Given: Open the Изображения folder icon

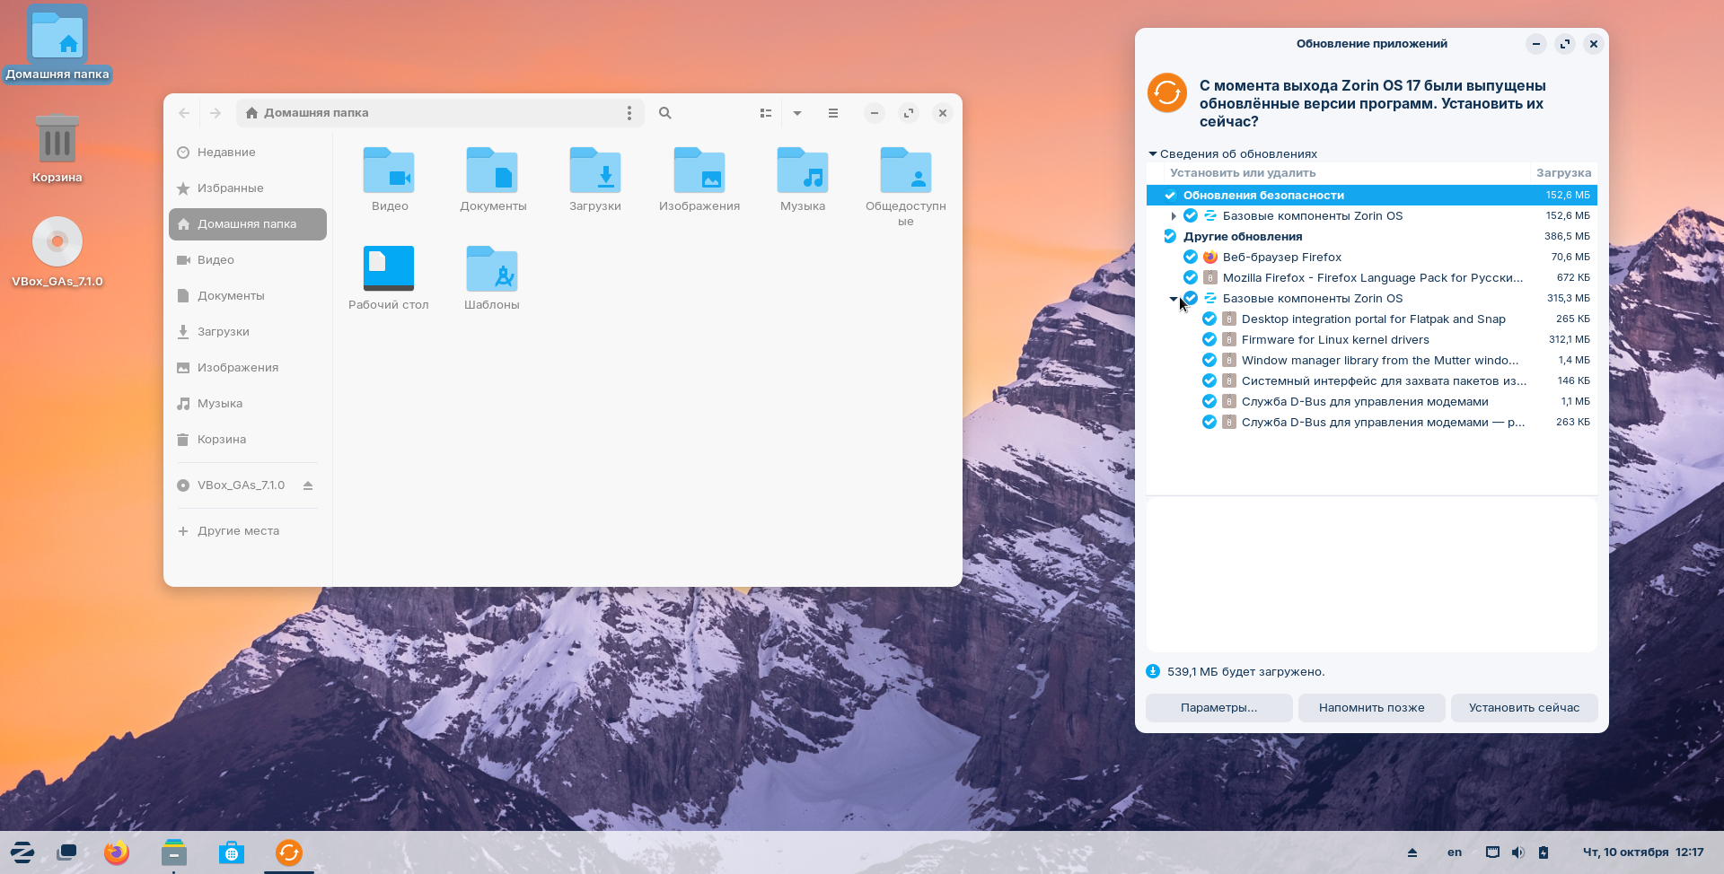Looking at the screenshot, I should [699, 170].
